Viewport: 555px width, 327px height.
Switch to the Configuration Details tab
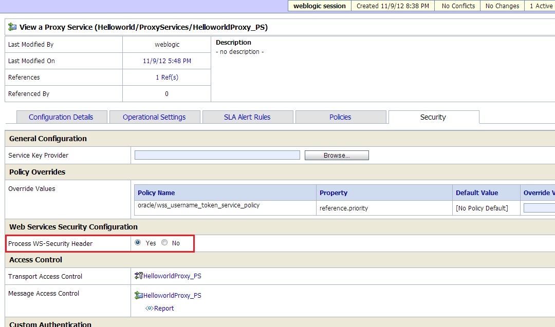[x=61, y=117]
